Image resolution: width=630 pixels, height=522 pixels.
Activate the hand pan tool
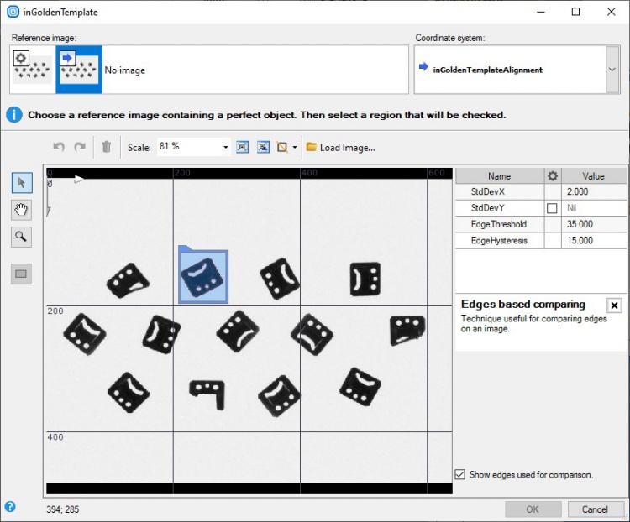(22, 210)
